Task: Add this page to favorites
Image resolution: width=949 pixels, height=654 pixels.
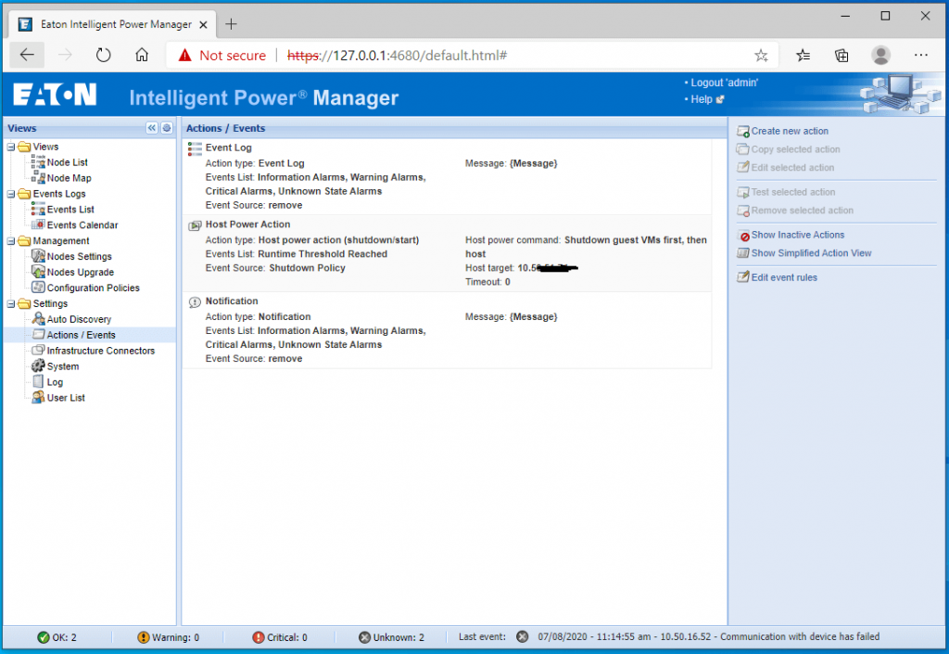Action: click(x=761, y=56)
